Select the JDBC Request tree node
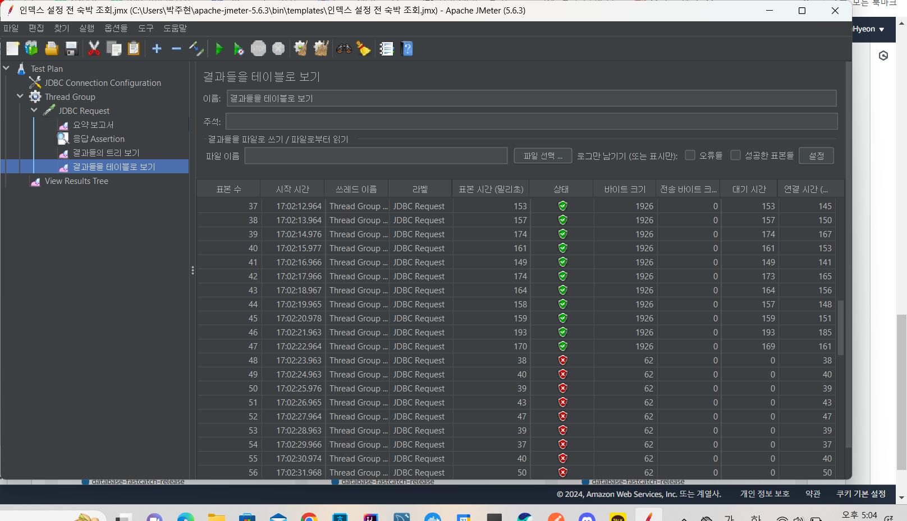This screenshot has width=907, height=521. click(84, 110)
